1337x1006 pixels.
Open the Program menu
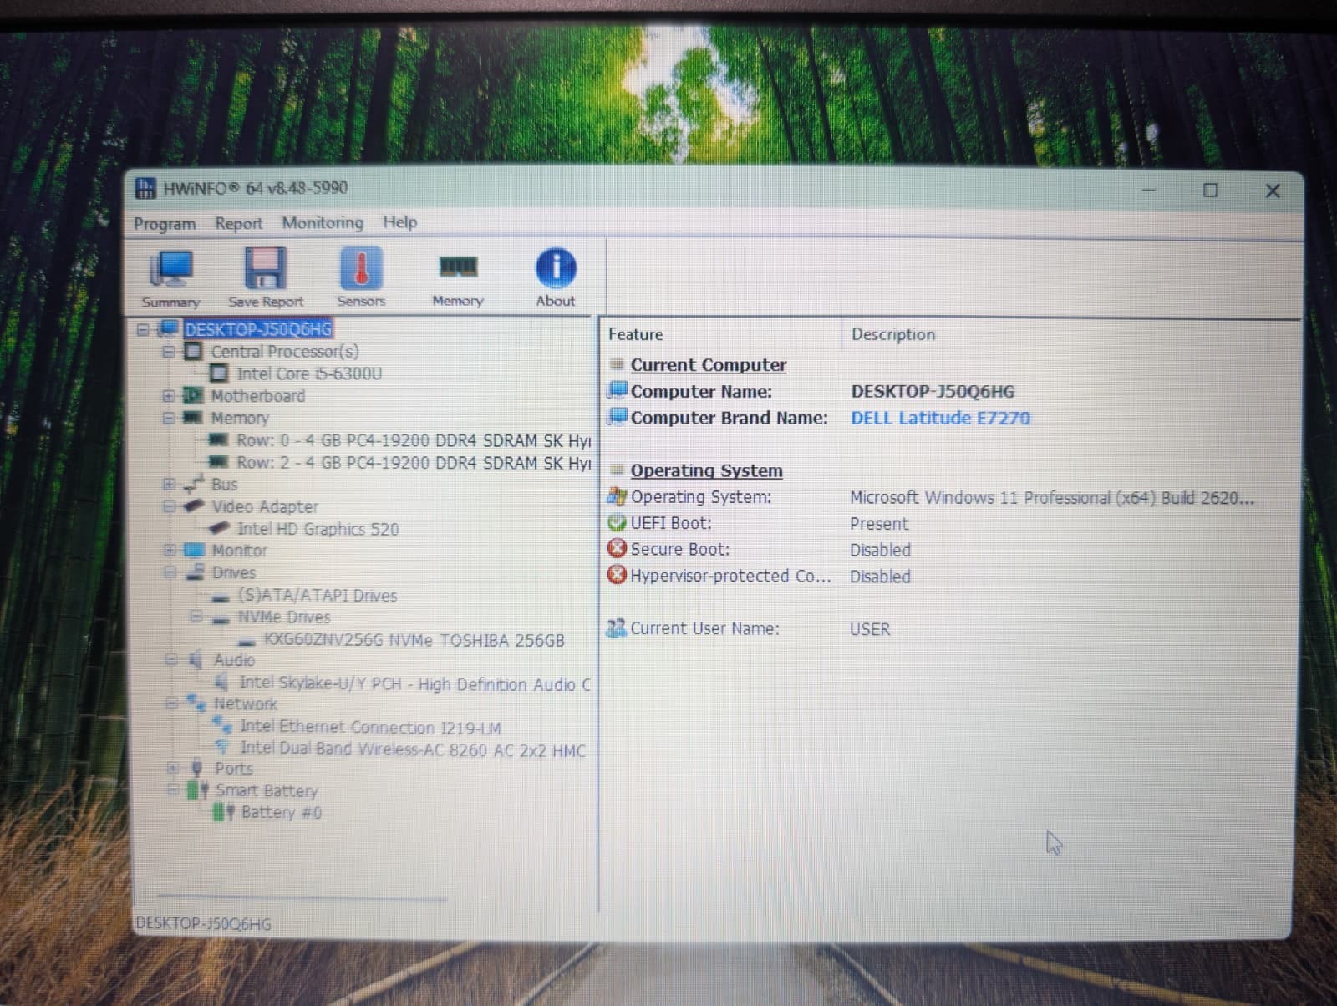(165, 224)
